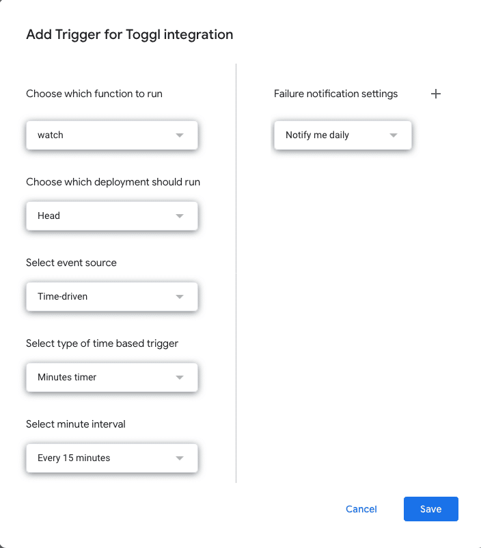Open the Notify me daily dropdown
Viewport: 481px width, 548px height.
click(x=343, y=135)
